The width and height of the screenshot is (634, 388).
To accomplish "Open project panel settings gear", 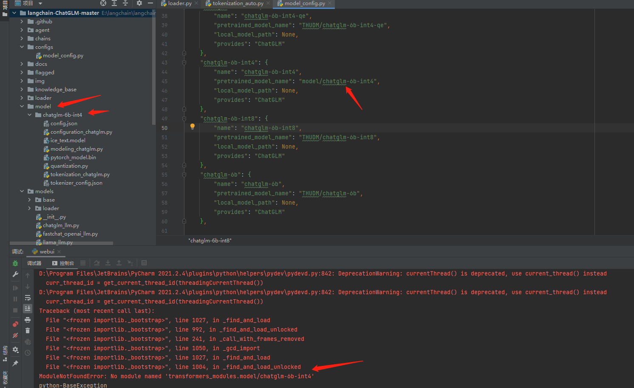I will pos(139,3).
